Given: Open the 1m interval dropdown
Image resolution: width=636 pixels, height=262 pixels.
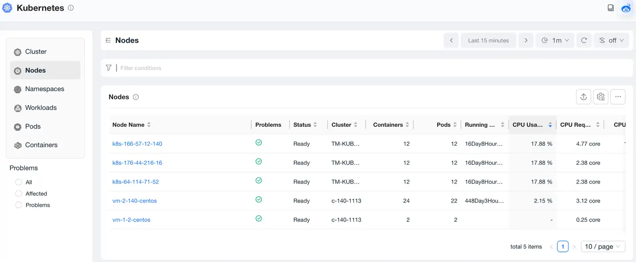Looking at the screenshot, I should click(555, 41).
